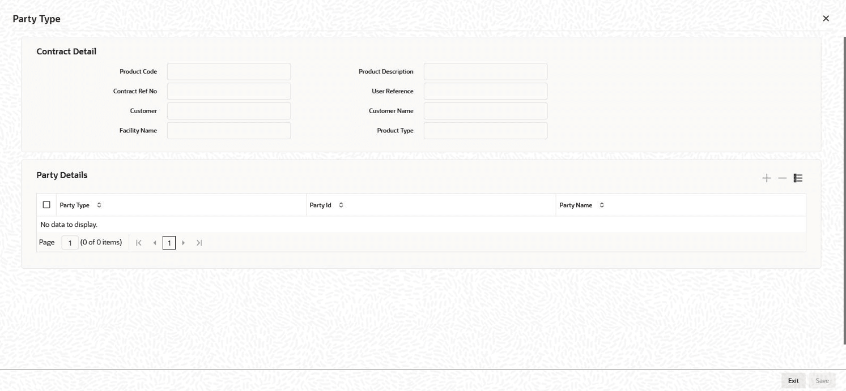Click the vertical scrollbar of the window
The height and width of the screenshot is (391, 846).
pyautogui.click(x=844, y=190)
